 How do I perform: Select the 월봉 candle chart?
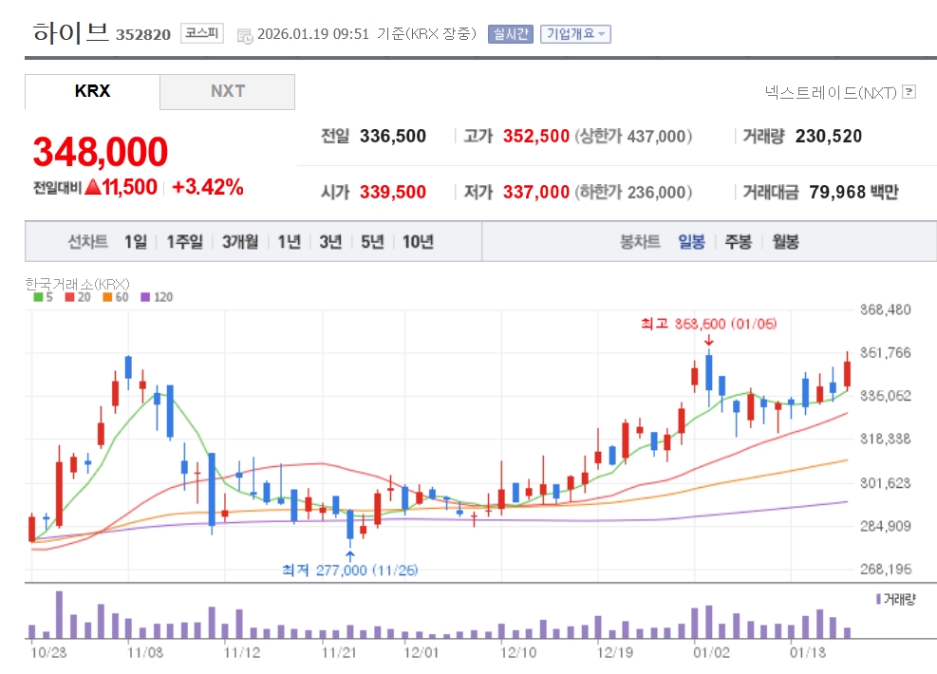tap(785, 242)
